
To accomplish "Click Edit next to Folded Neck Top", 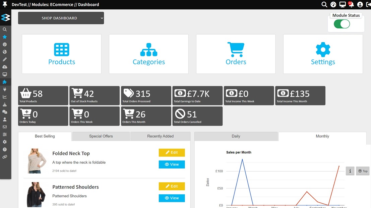I will [172, 153].
